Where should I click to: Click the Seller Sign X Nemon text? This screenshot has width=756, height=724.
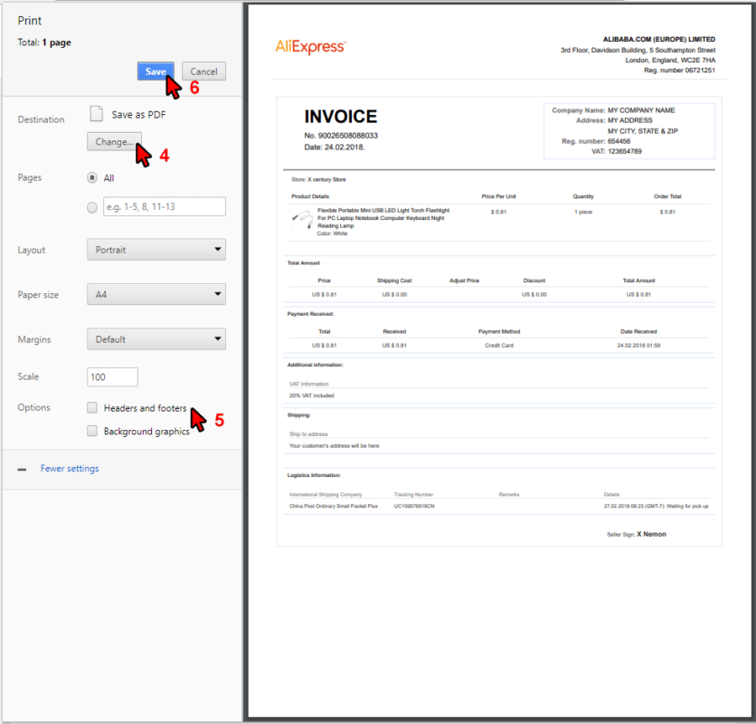coord(637,534)
